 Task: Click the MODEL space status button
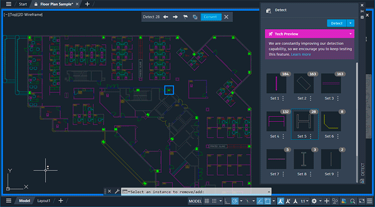click(x=195, y=201)
